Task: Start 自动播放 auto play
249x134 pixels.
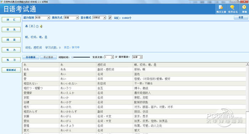Action: click(x=31, y=57)
